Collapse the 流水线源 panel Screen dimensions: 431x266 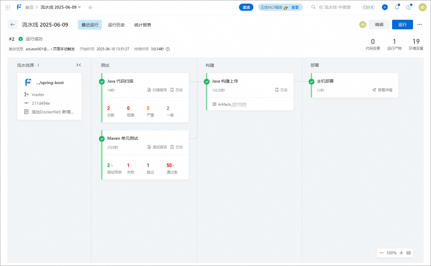pos(79,65)
